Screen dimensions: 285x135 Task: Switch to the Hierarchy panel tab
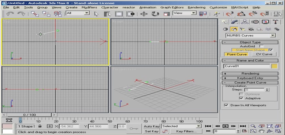245,22
